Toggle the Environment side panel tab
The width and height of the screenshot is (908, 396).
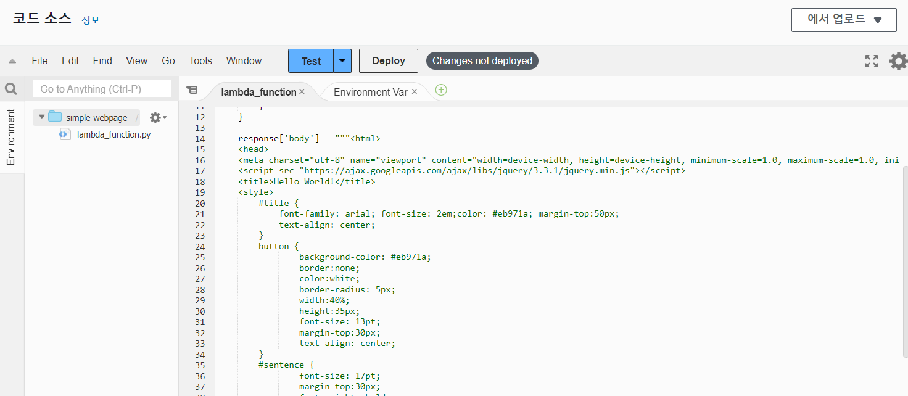click(x=11, y=137)
